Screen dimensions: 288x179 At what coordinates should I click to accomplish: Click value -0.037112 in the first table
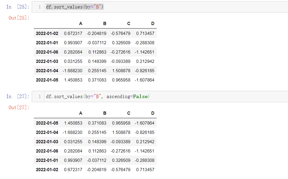[97, 43]
